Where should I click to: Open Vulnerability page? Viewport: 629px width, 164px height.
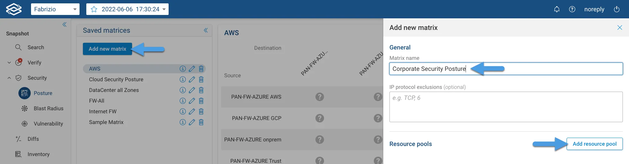point(48,124)
